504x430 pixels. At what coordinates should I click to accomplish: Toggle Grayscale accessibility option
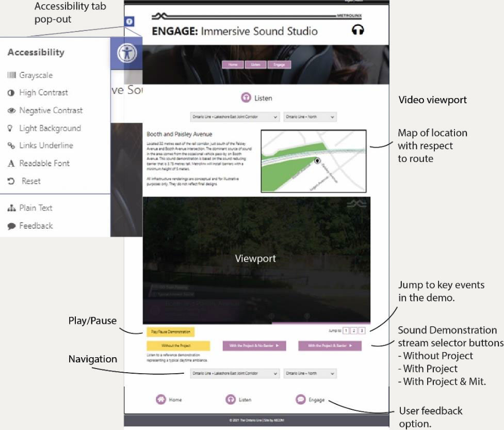36,75
